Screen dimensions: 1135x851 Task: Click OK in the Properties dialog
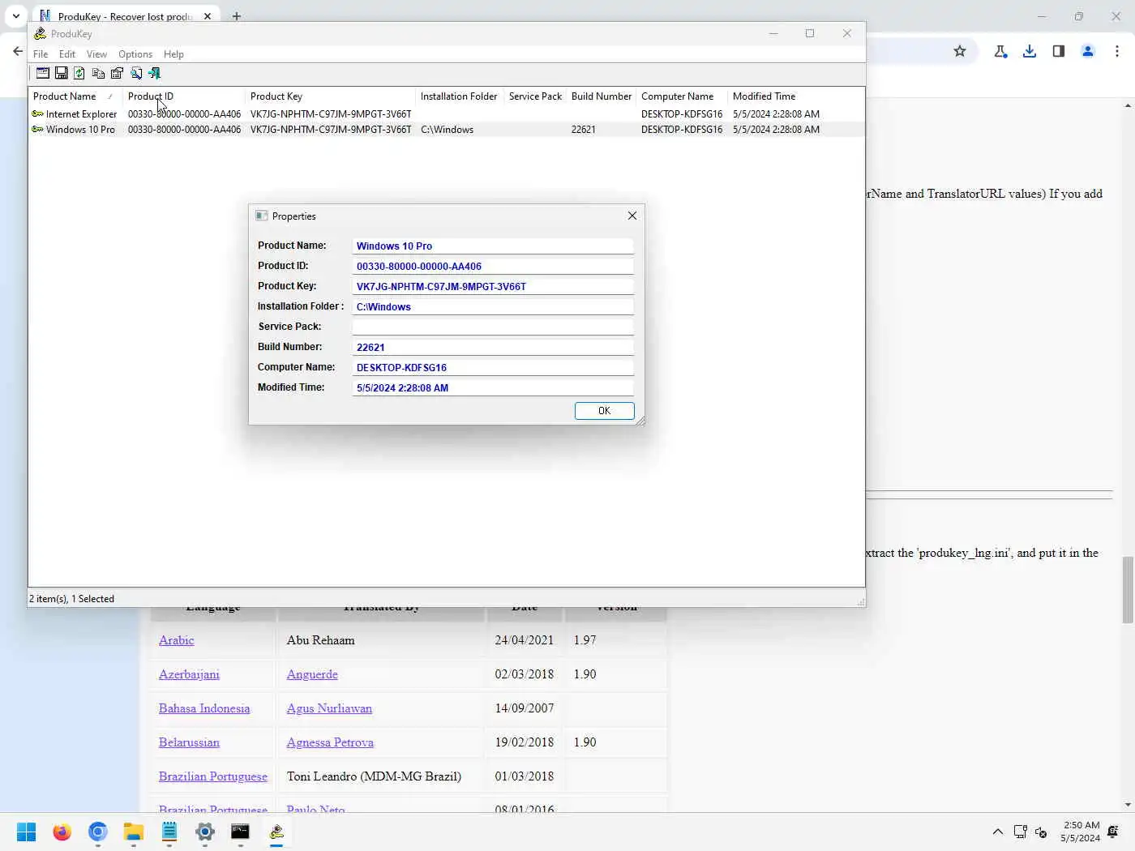click(604, 411)
